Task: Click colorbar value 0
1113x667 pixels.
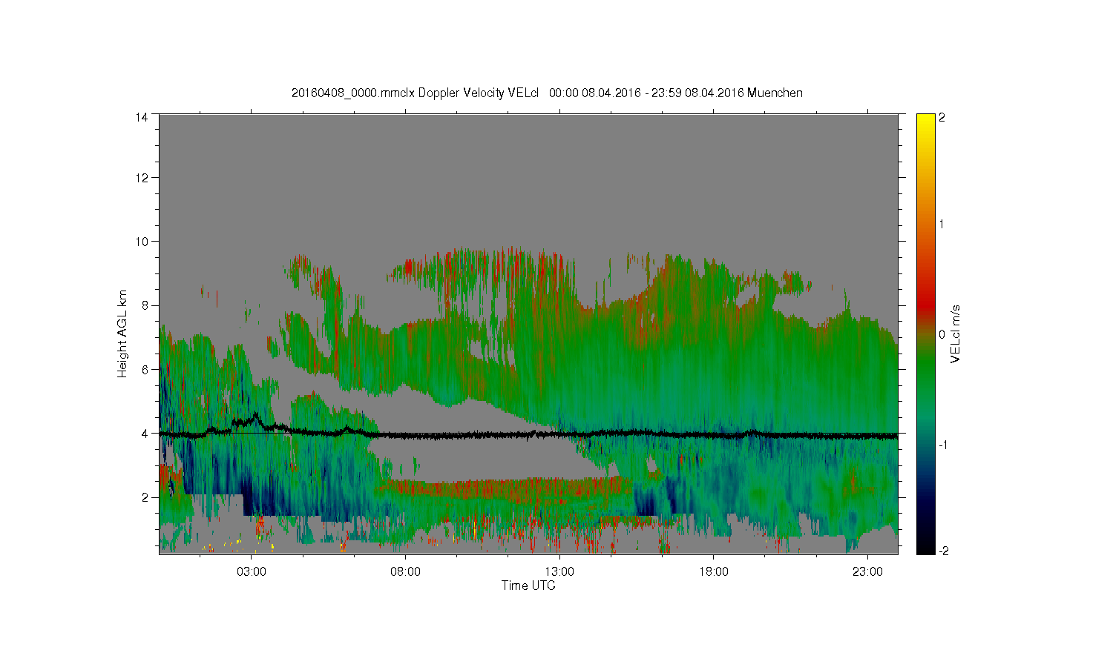Action: point(942,334)
